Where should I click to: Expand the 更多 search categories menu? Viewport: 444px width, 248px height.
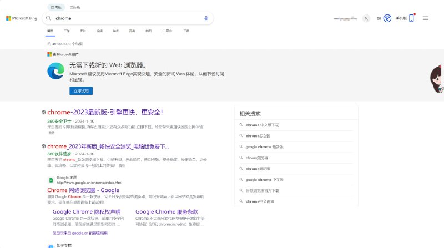tap(168, 31)
